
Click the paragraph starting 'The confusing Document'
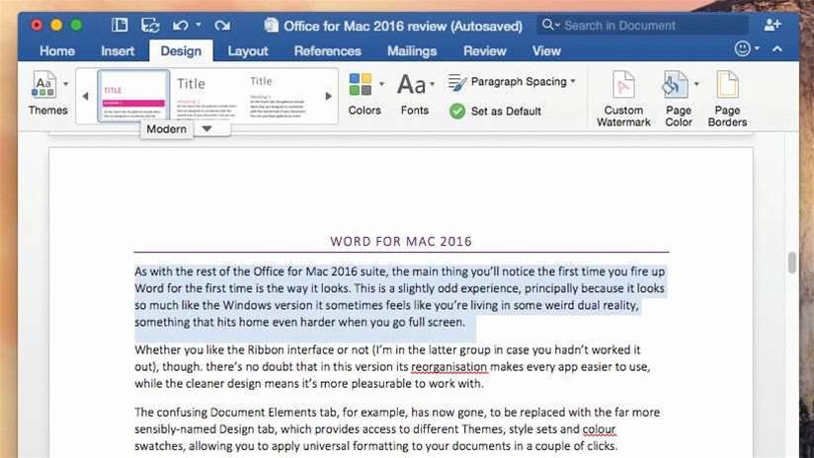coord(397,429)
